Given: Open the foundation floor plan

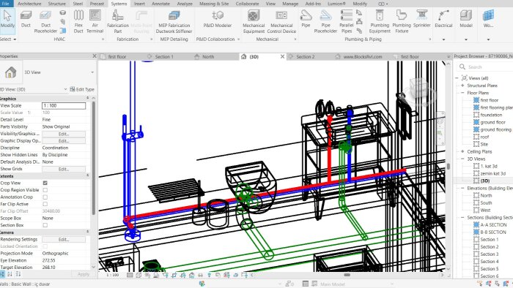Looking at the screenshot, I should click(491, 115).
